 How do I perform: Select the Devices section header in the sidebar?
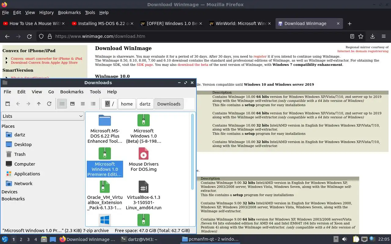pos(9,192)
